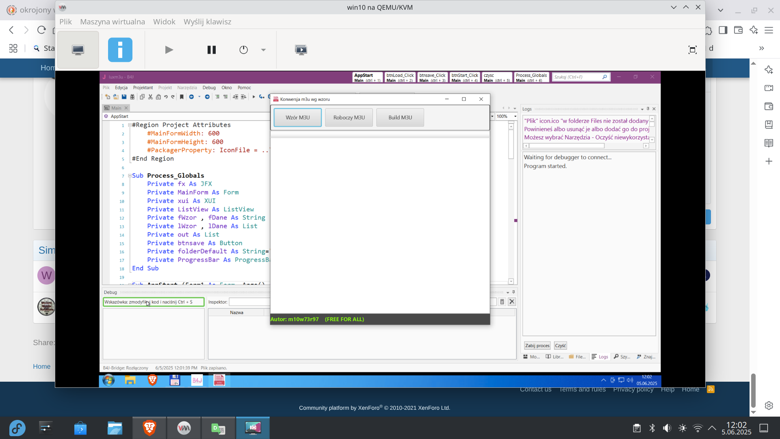Click the Cut scissors icon in B4J toolbar

[x=150, y=97]
